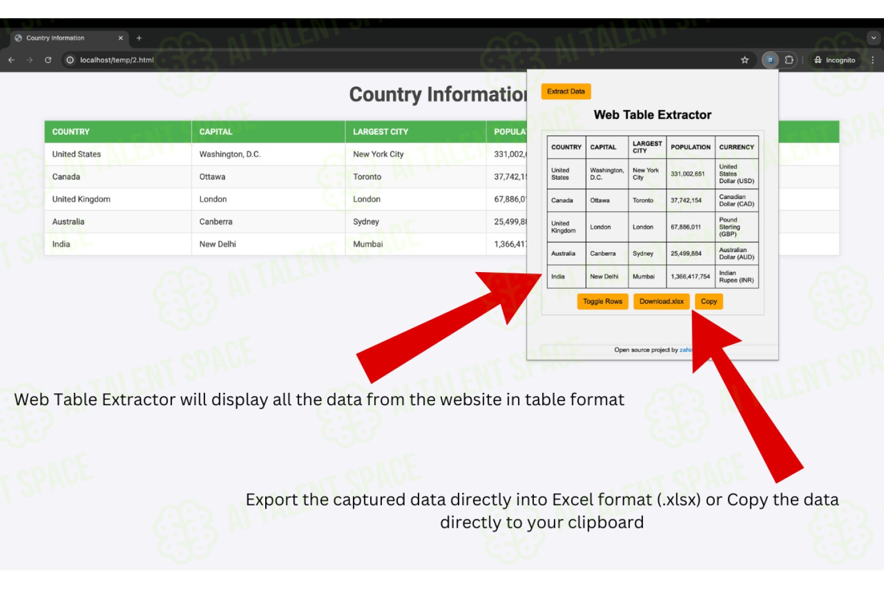Click United States Dollar (USD) cell in popup
This screenshot has height=589, width=884.
point(737,174)
